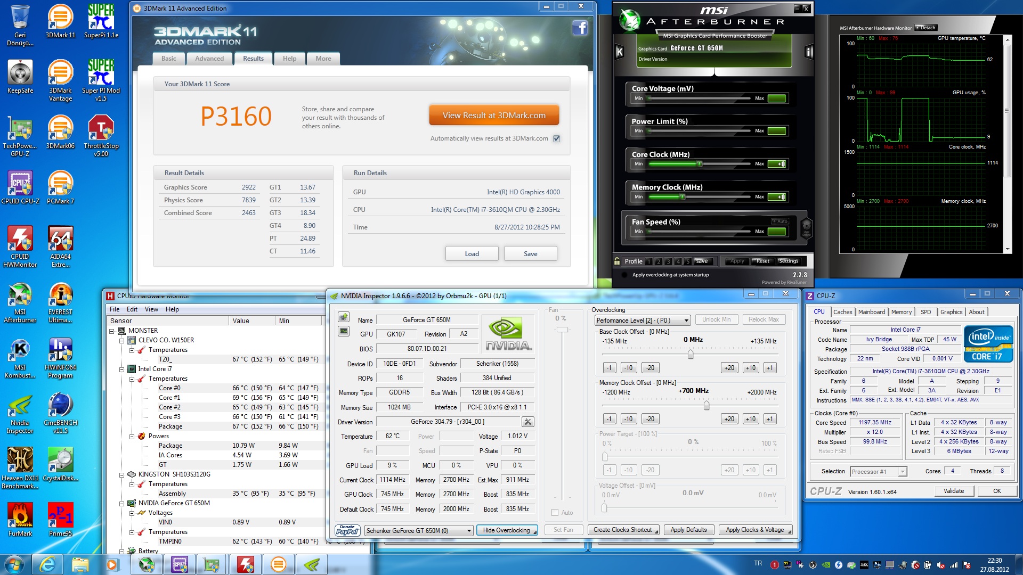1023x575 pixels.
Task: Open the CPU-Z Processor #1 selection dropdown
Action: click(x=878, y=472)
